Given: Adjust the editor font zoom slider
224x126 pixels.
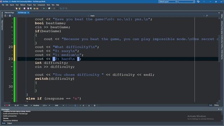Looking at the screenshot, I should point(75,105).
